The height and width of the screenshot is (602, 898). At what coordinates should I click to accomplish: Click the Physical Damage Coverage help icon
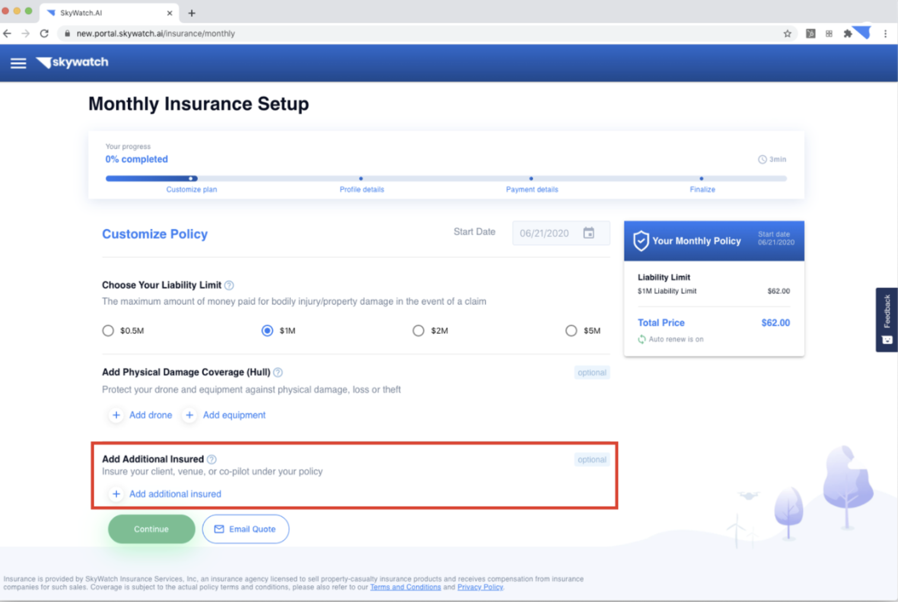[x=278, y=373]
